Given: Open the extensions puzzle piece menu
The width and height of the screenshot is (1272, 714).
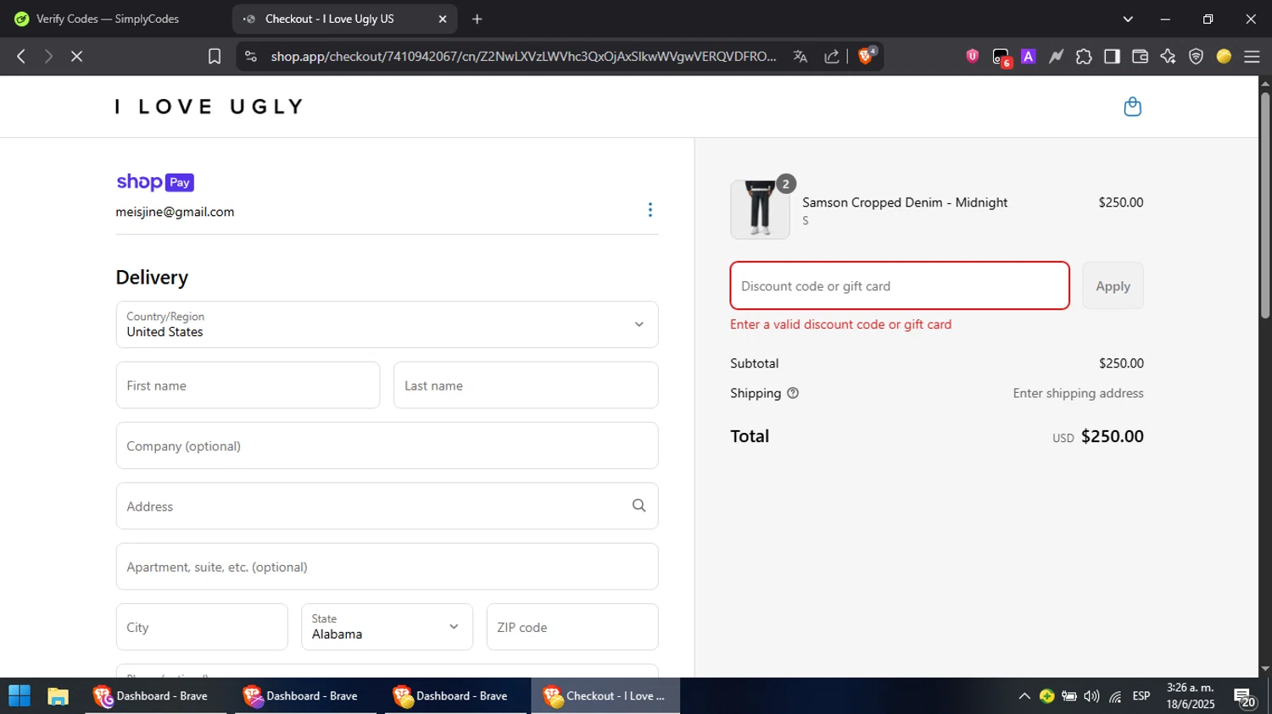Looking at the screenshot, I should tap(1084, 56).
